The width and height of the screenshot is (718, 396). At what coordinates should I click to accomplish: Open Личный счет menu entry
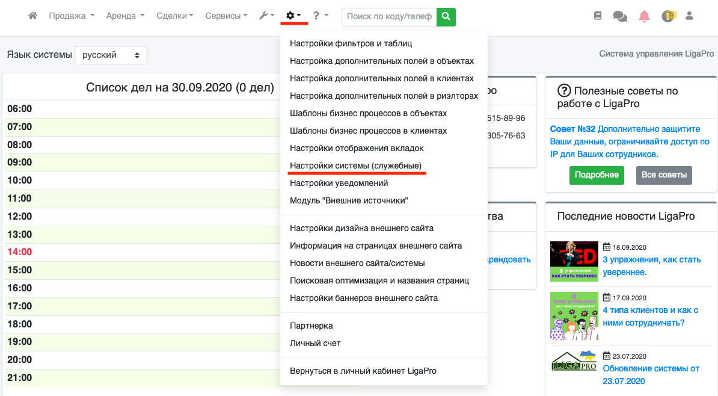coord(315,343)
